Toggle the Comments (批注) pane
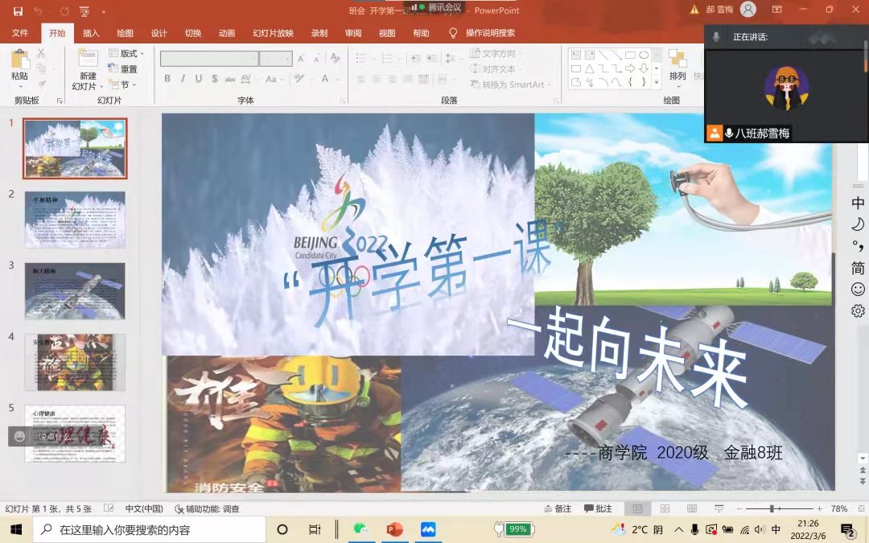 [x=598, y=508]
